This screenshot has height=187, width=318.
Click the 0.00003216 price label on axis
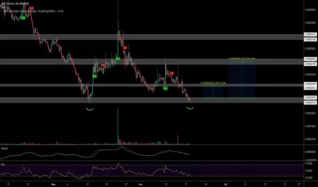click(x=310, y=35)
